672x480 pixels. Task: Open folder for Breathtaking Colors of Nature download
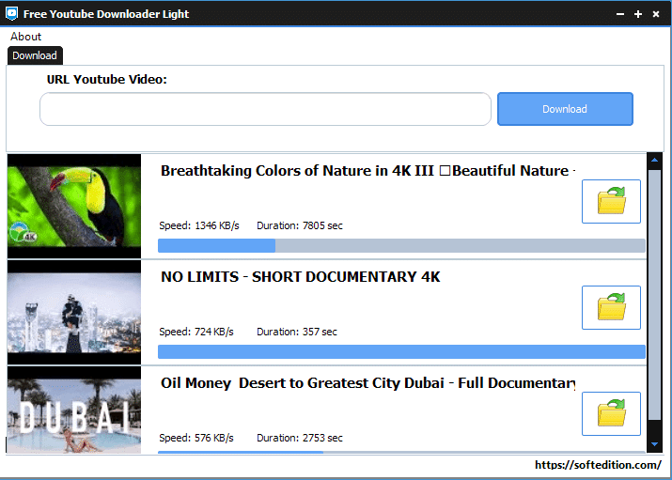pos(611,201)
